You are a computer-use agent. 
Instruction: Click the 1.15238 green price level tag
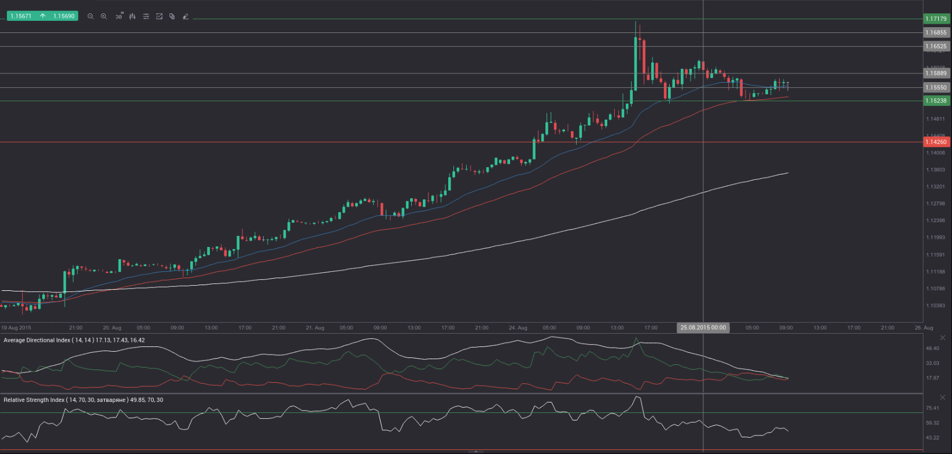(936, 101)
